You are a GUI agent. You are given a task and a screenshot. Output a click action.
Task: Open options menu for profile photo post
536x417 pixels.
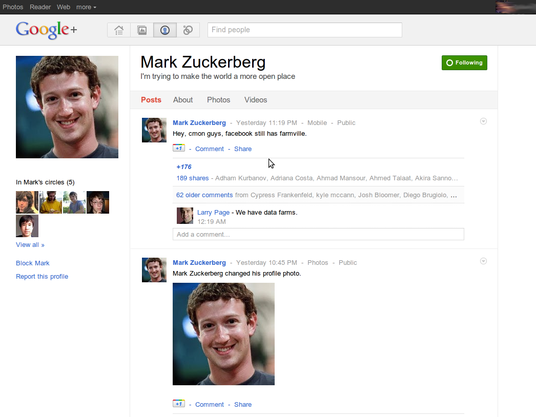[x=483, y=261]
